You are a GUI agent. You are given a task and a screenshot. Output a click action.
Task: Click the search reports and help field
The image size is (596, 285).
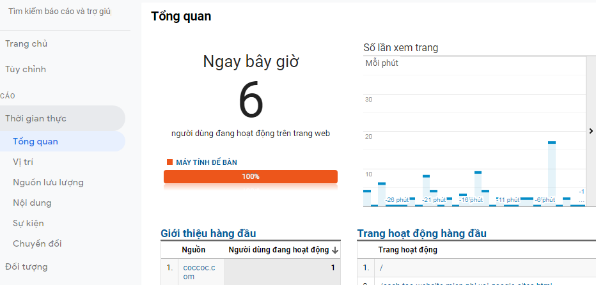coord(59,12)
